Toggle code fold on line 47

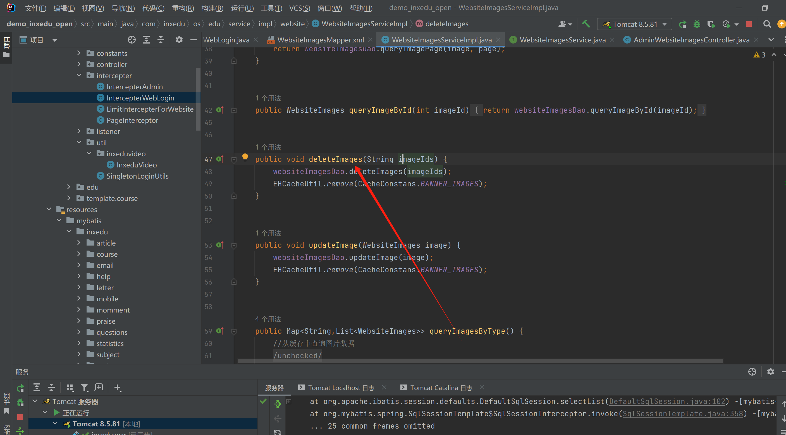tap(234, 159)
